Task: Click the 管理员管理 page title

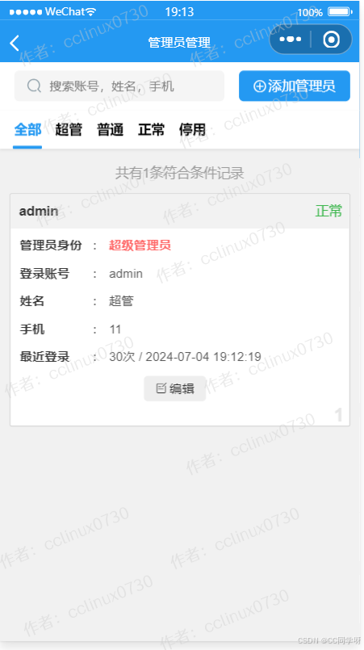Action: click(x=179, y=42)
